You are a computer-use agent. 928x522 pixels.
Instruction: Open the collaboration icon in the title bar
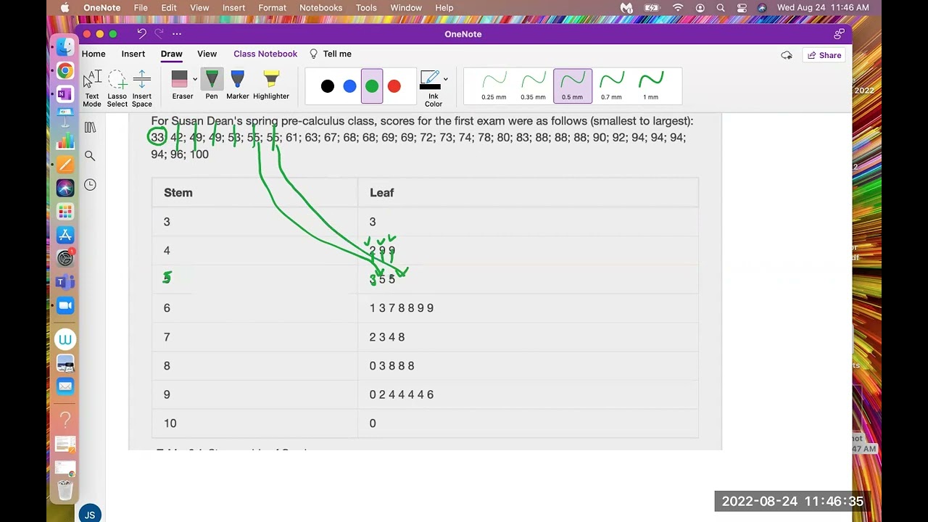pyautogui.click(x=839, y=33)
